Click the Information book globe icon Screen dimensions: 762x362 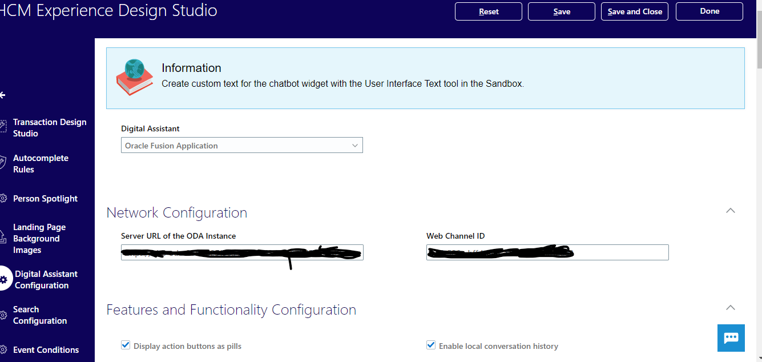135,77
